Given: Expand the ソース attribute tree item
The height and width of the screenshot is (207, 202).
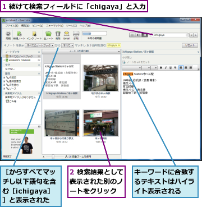Looking at the screenshot, I should [x=4, y=89].
